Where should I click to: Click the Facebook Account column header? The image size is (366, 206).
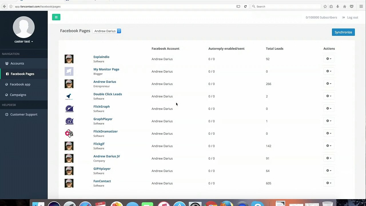pos(166,49)
